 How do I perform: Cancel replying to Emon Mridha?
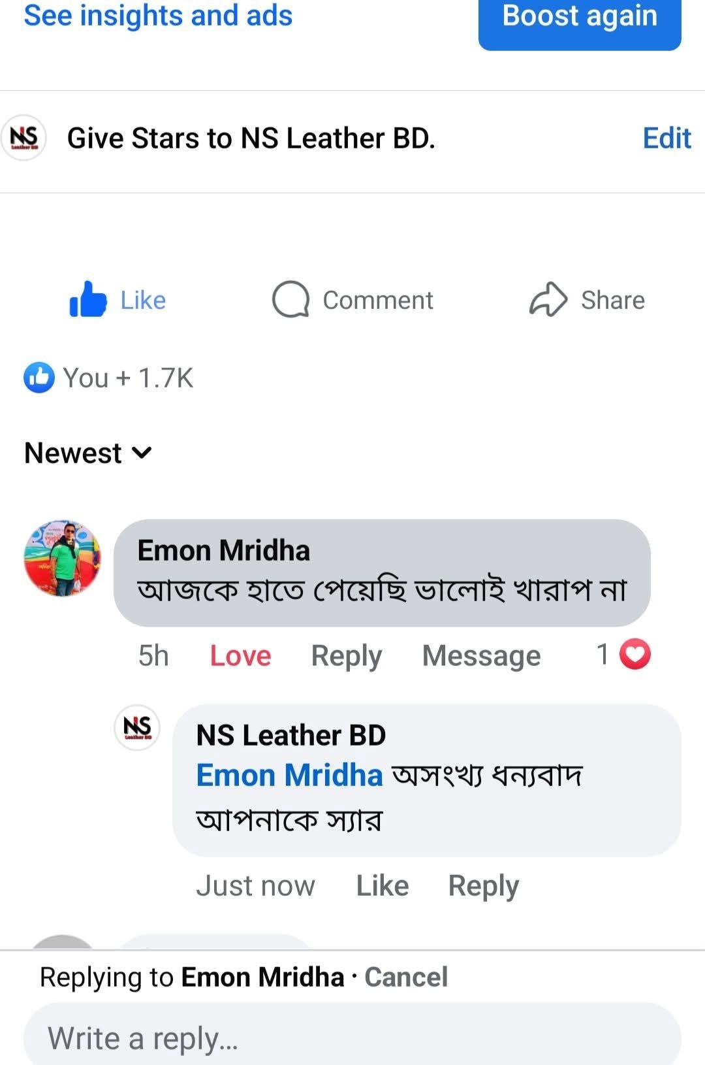[406, 977]
